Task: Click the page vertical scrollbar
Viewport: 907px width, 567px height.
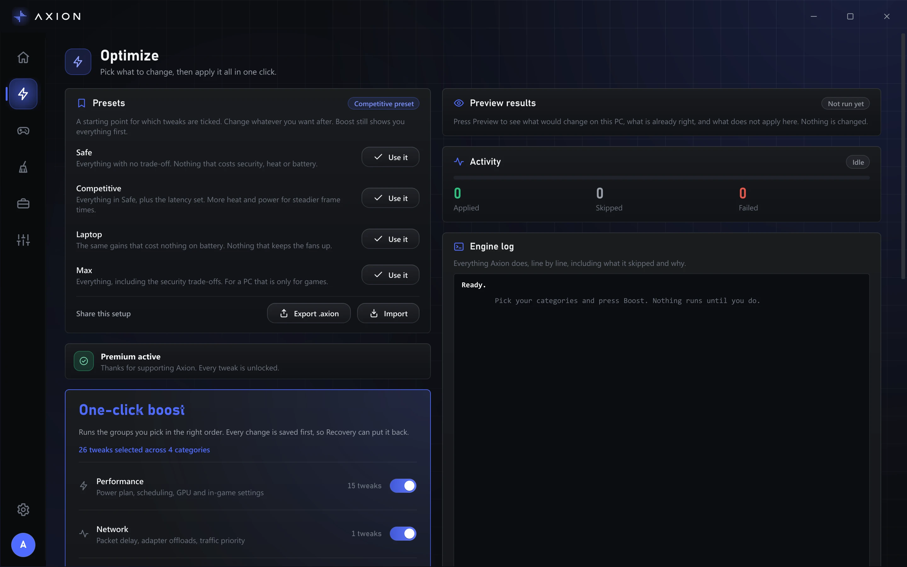Action: coord(903,157)
